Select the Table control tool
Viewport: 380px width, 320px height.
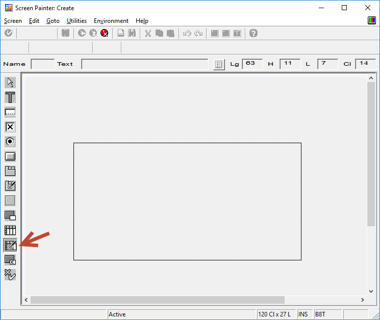point(10,230)
